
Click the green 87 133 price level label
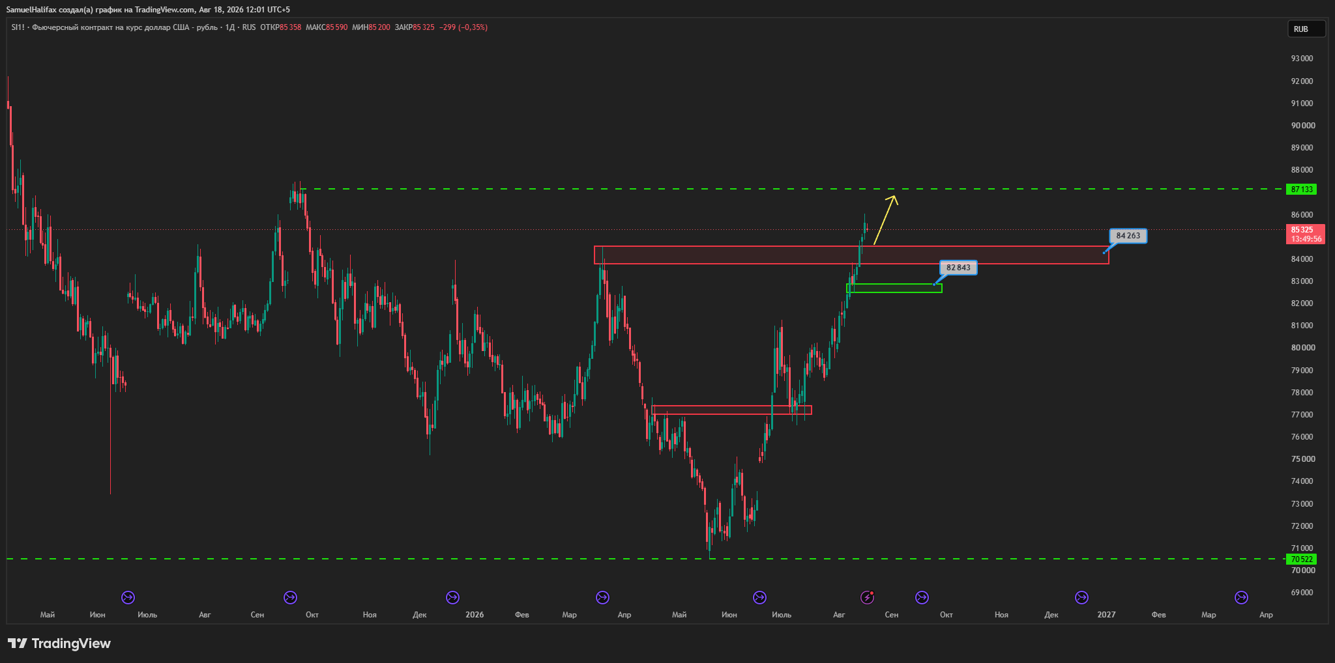pyautogui.click(x=1301, y=190)
